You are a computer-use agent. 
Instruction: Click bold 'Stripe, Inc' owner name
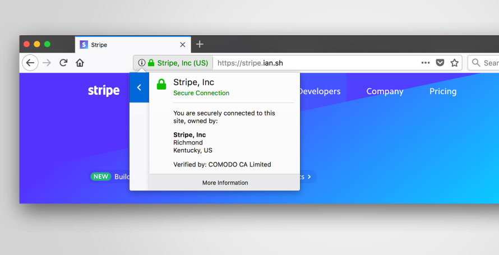(x=190, y=135)
